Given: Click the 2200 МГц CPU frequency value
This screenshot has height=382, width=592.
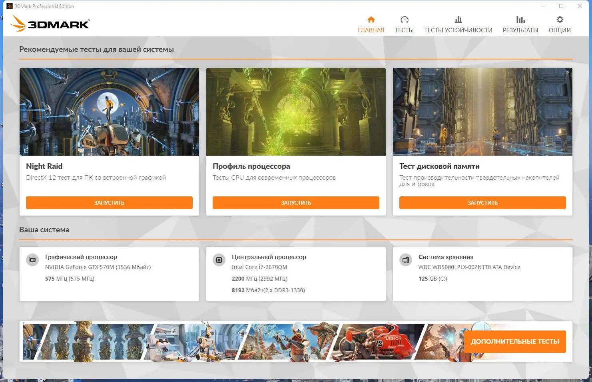Looking at the screenshot, I should pos(259,279).
